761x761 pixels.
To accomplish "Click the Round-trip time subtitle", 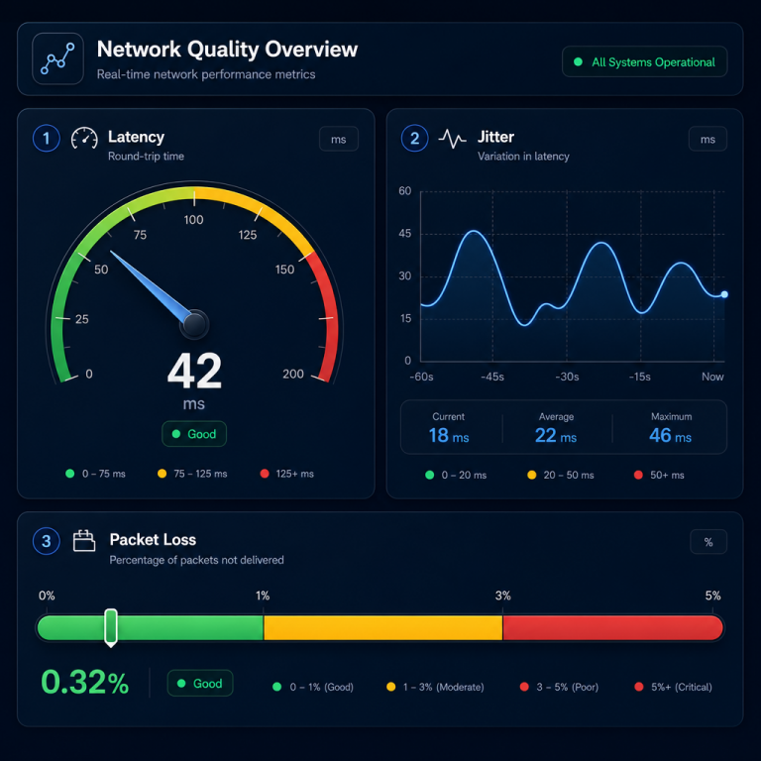I will (x=146, y=157).
